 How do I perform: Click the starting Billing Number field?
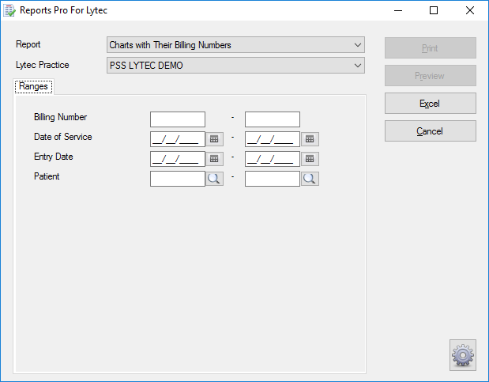point(178,119)
